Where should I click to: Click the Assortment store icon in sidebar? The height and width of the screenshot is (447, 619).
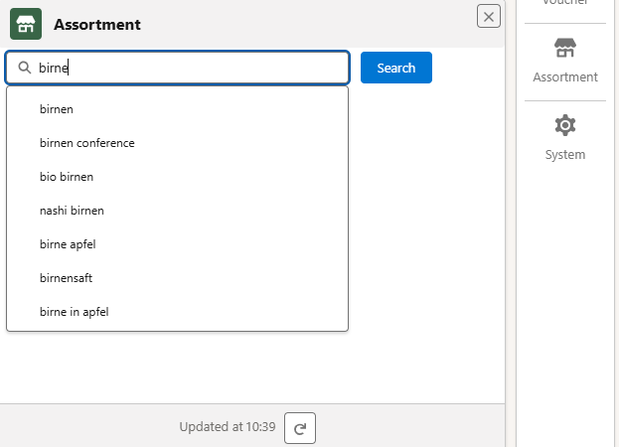click(x=565, y=49)
